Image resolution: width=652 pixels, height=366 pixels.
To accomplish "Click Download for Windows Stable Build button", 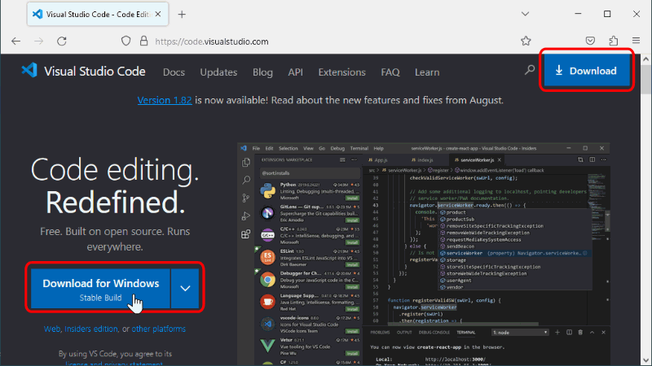I will [x=100, y=289].
